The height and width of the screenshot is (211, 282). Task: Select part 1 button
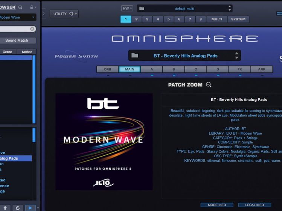click(126, 19)
